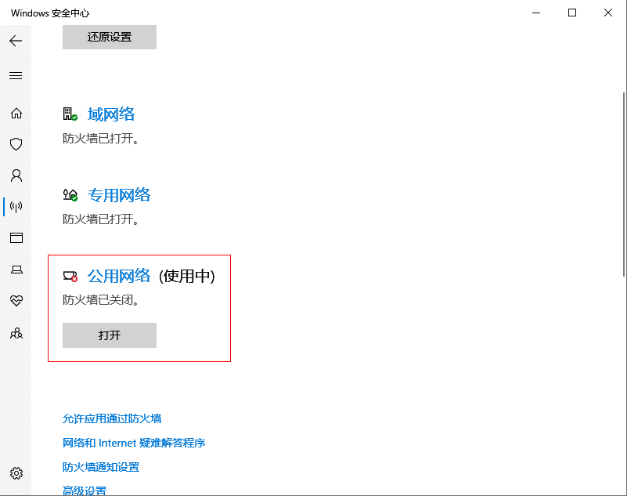Open 防火墙通知设置 link
Image resolution: width=627 pixels, height=496 pixels.
(x=101, y=467)
